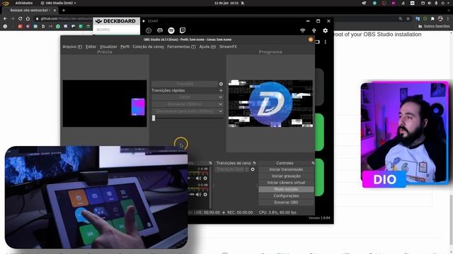Click the OBS Programa output view
This screenshot has width=453, height=254.
pyautogui.click(x=270, y=104)
